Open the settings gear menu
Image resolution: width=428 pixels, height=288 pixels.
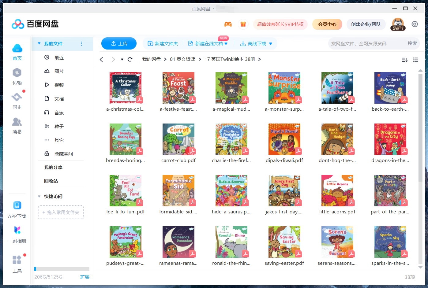(x=415, y=24)
